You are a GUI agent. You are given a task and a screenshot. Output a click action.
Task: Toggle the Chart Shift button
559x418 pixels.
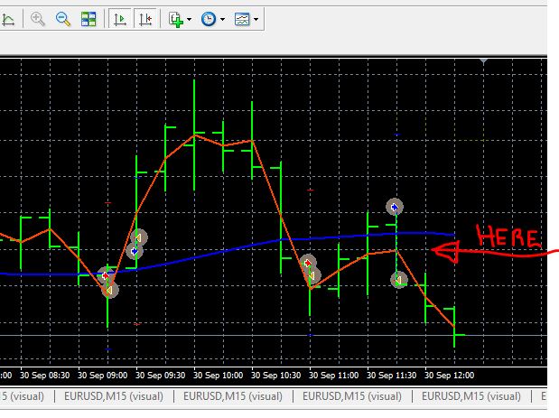[145, 19]
